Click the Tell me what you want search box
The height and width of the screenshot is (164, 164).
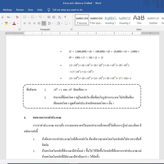67,10
